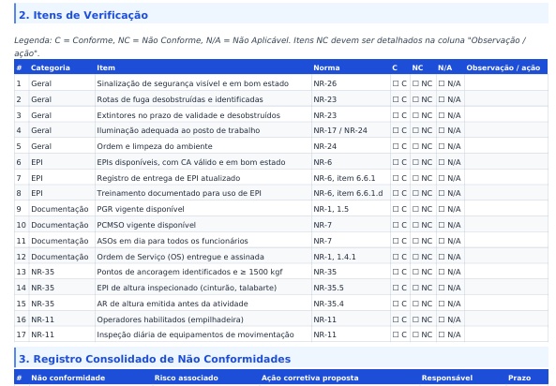
Task: Click the Observação / ação column header
Action: [x=503, y=67]
